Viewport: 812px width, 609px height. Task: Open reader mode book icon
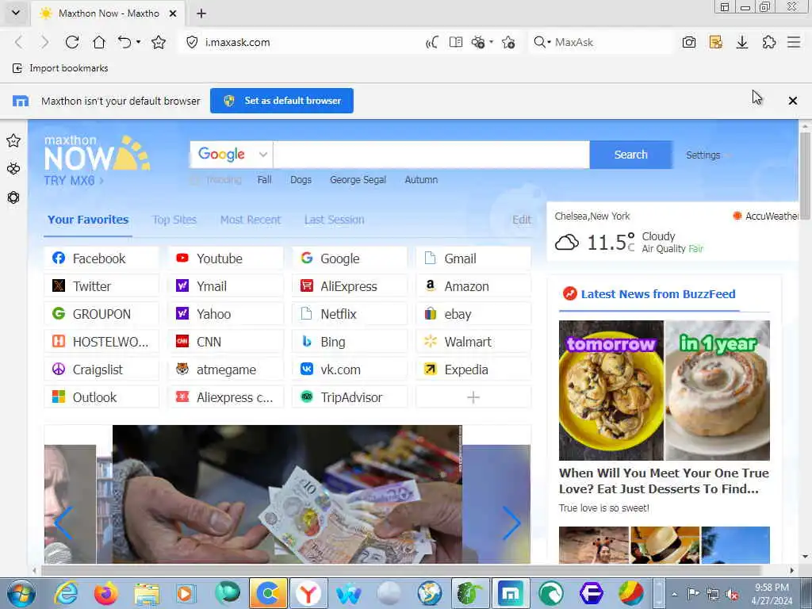tap(456, 42)
